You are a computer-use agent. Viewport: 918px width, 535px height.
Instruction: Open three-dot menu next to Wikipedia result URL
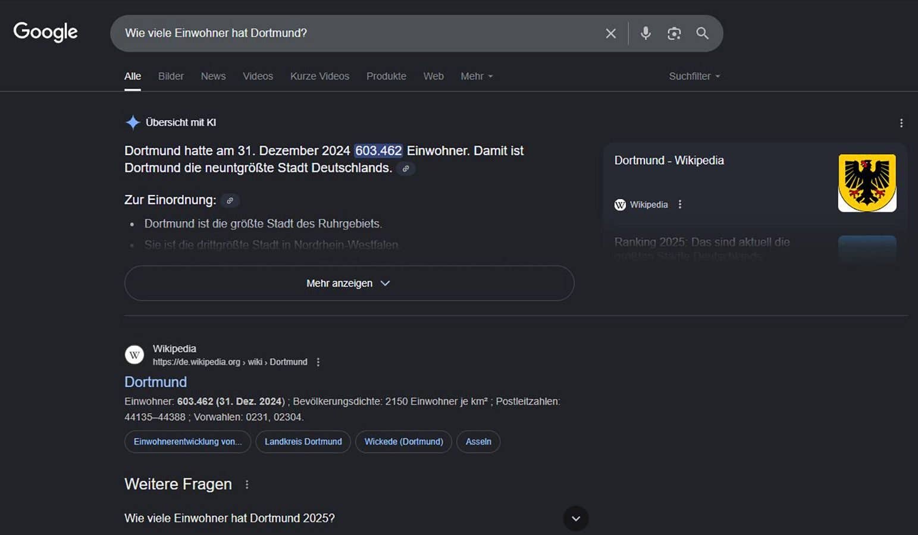click(318, 362)
